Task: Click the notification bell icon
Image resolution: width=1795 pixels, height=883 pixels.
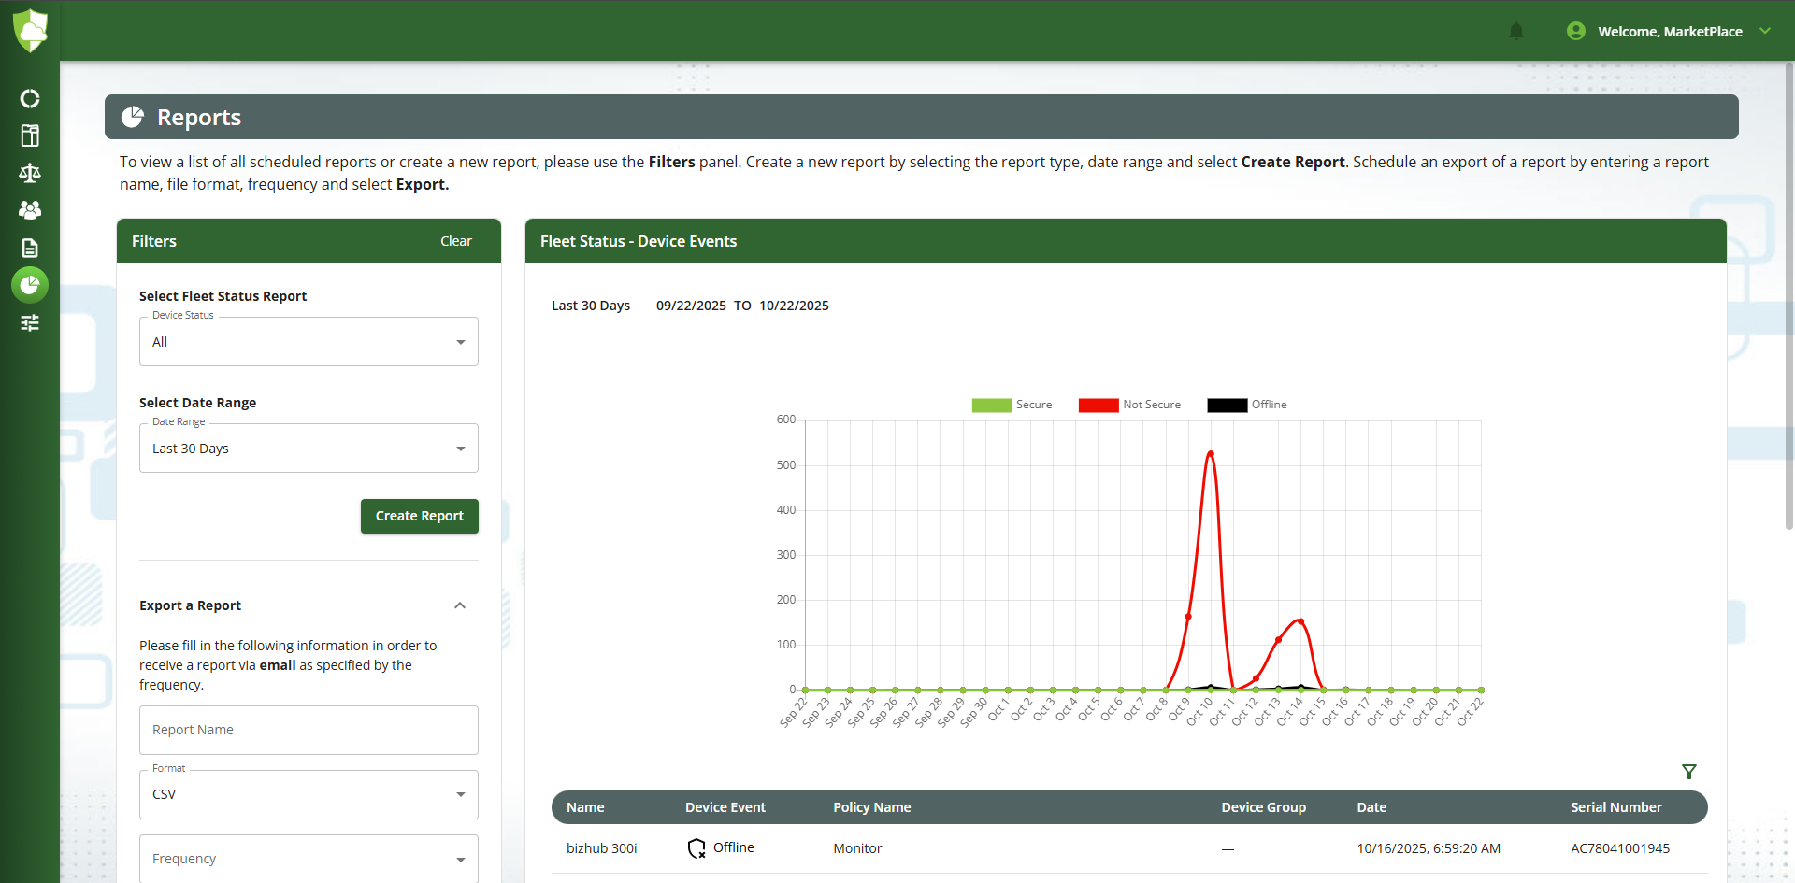Action: tap(1516, 32)
